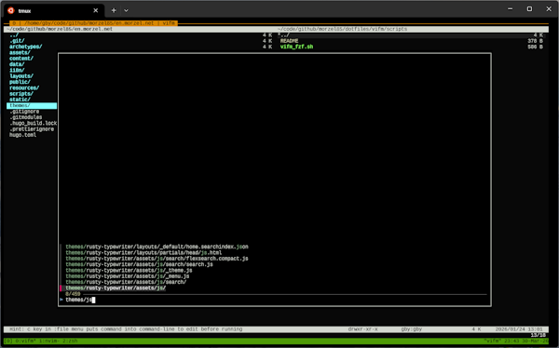Maximize the terminal window
Image resolution: width=559 pixels, height=348 pixels.
529,9
